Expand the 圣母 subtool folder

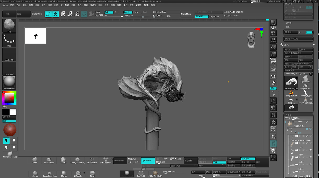[x=289, y=130]
